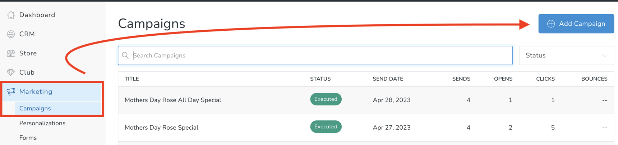Click the Executed badge for Apr 28 campaign

point(326,99)
